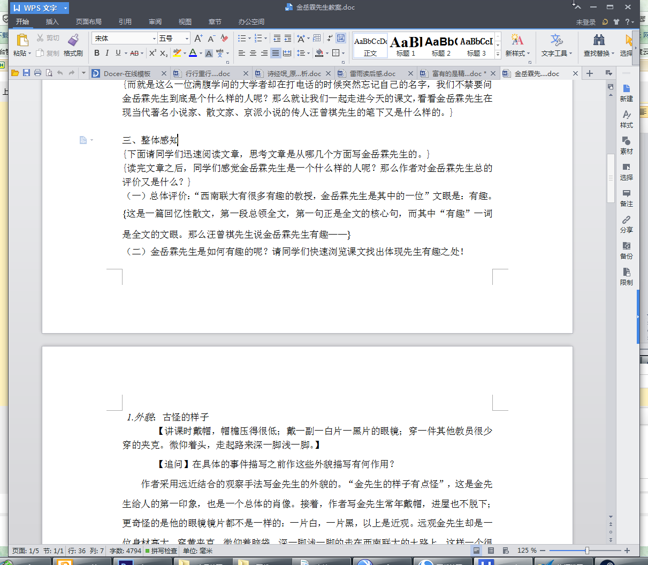
Task: Toggle superscript formatting
Action: pyautogui.click(x=153, y=53)
